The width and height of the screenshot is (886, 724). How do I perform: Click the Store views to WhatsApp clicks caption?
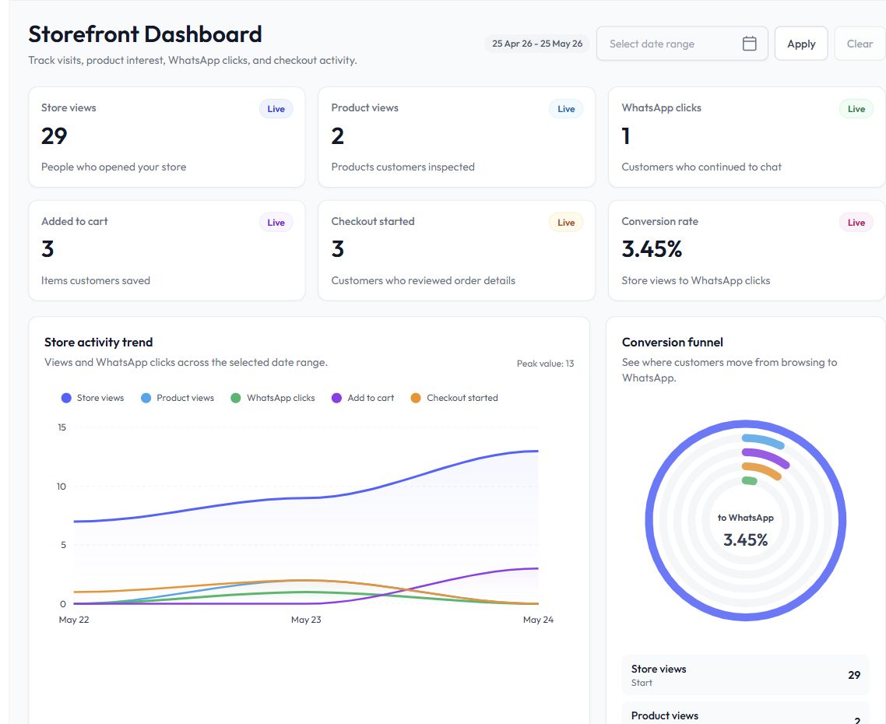pyautogui.click(x=695, y=280)
